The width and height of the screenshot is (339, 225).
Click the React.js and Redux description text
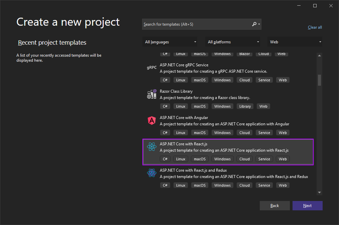[x=234, y=176]
